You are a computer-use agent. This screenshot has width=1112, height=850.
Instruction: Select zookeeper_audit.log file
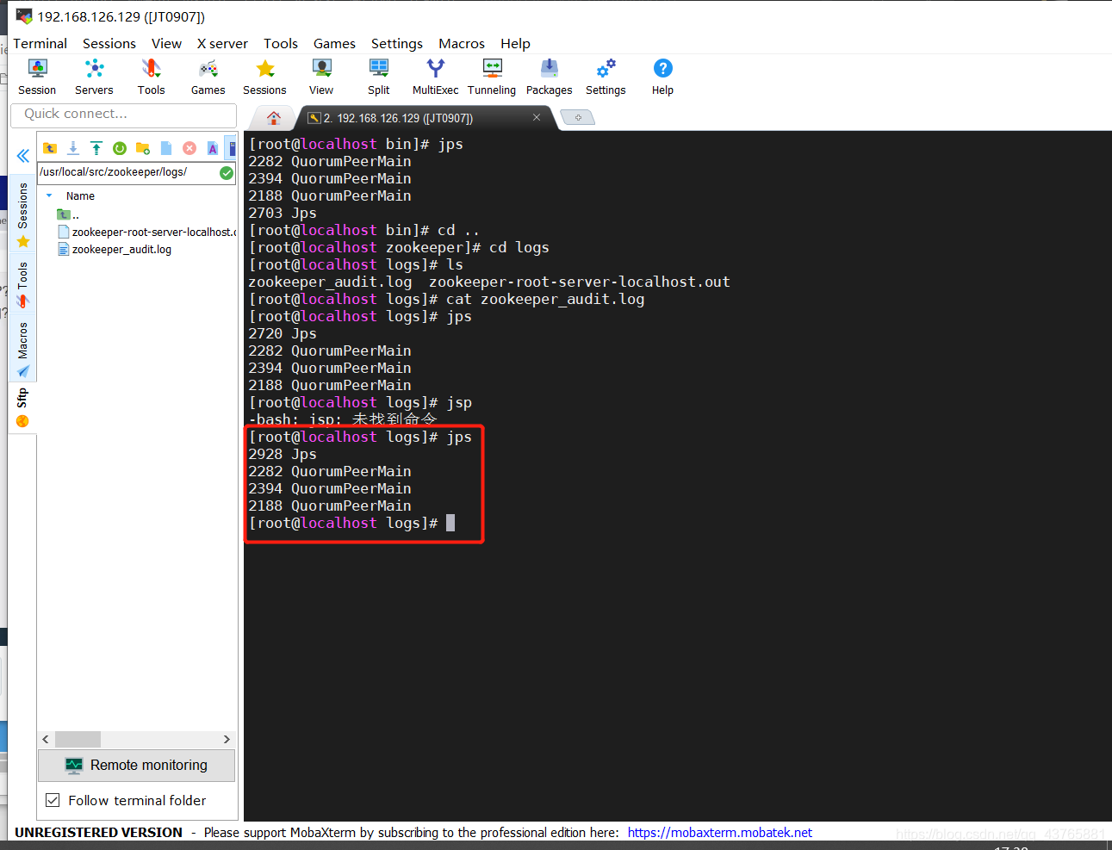coord(115,249)
